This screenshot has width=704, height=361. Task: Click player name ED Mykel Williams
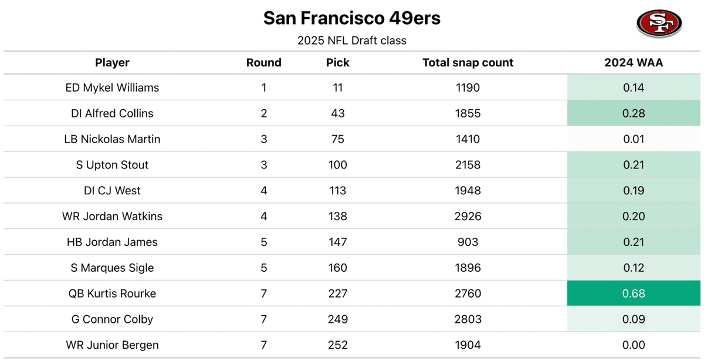[112, 88]
